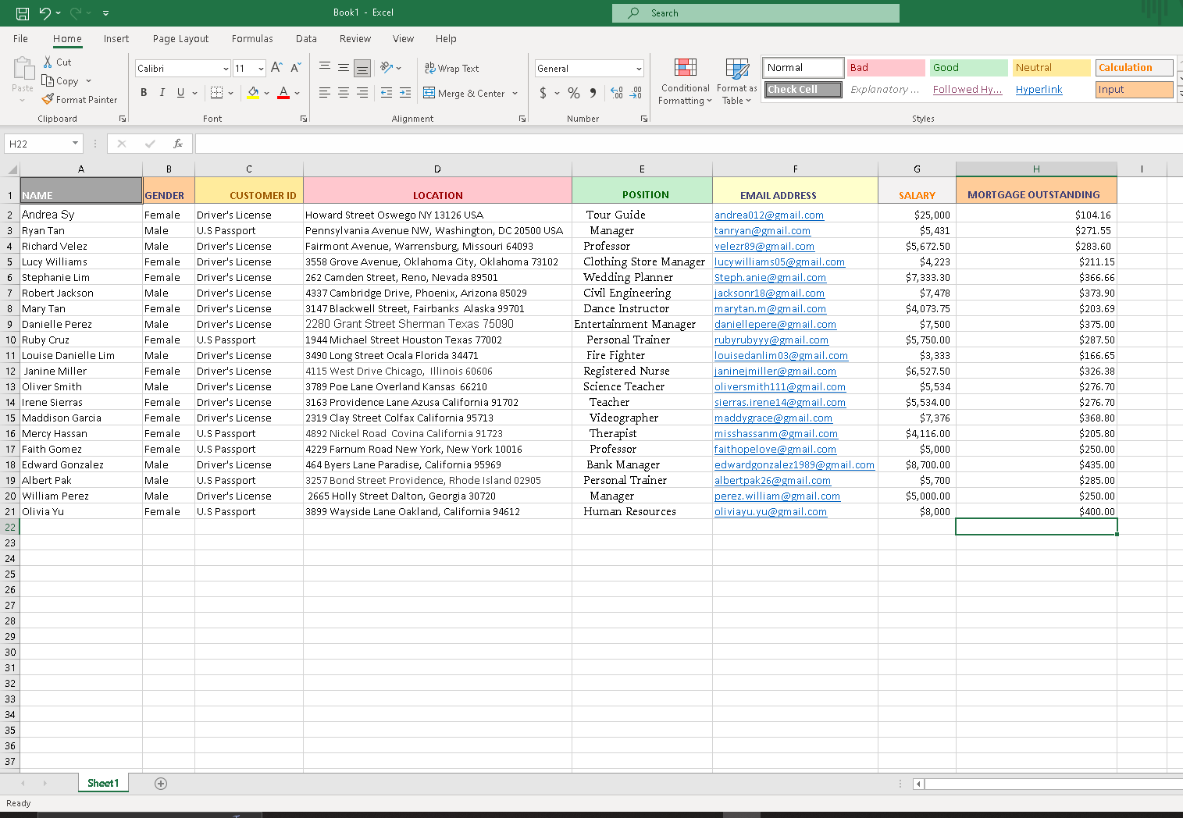
Task: Toggle Center alignment
Action: point(344,93)
